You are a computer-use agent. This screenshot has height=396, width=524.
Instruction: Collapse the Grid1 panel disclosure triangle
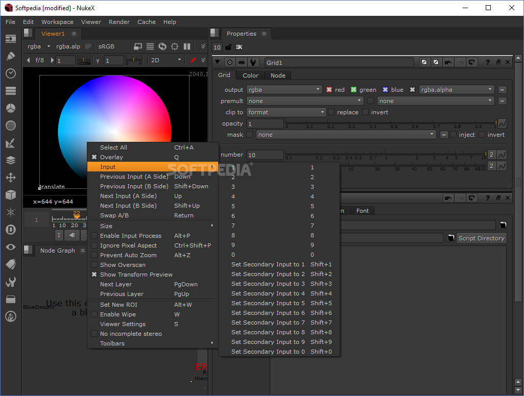coord(218,62)
